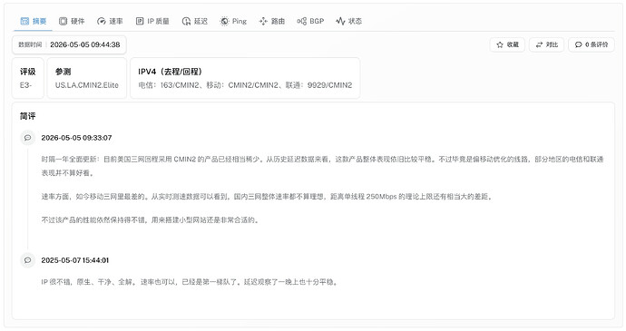Switch to the 硬件 hardware tab
This screenshot has height=331, width=626.
(72, 21)
